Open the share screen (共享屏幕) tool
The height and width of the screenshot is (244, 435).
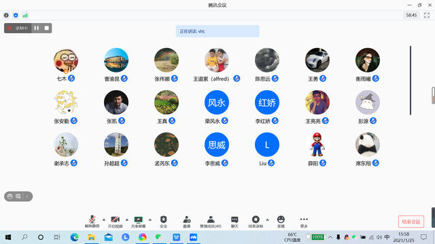click(138, 222)
